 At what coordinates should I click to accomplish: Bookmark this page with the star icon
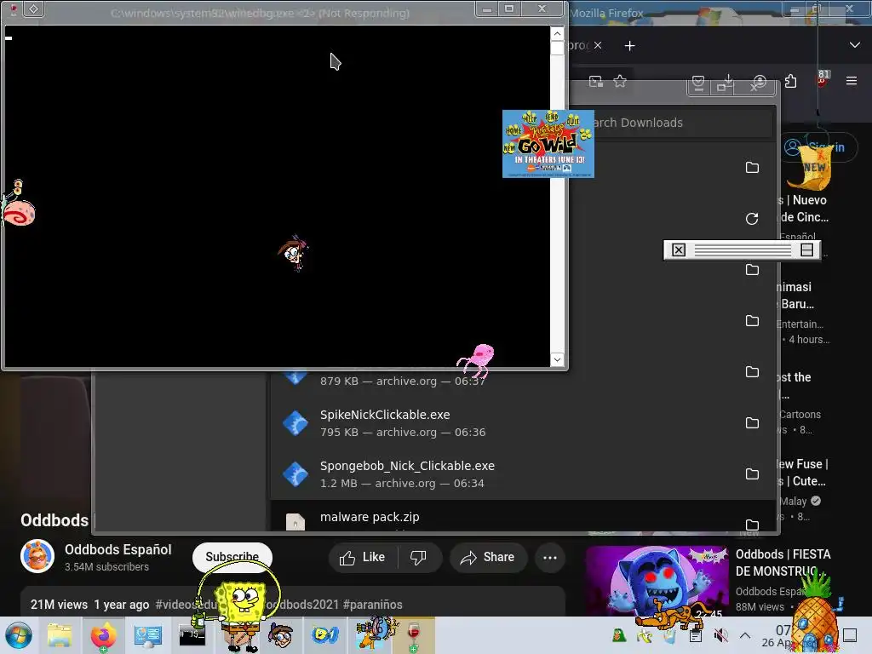pos(620,81)
